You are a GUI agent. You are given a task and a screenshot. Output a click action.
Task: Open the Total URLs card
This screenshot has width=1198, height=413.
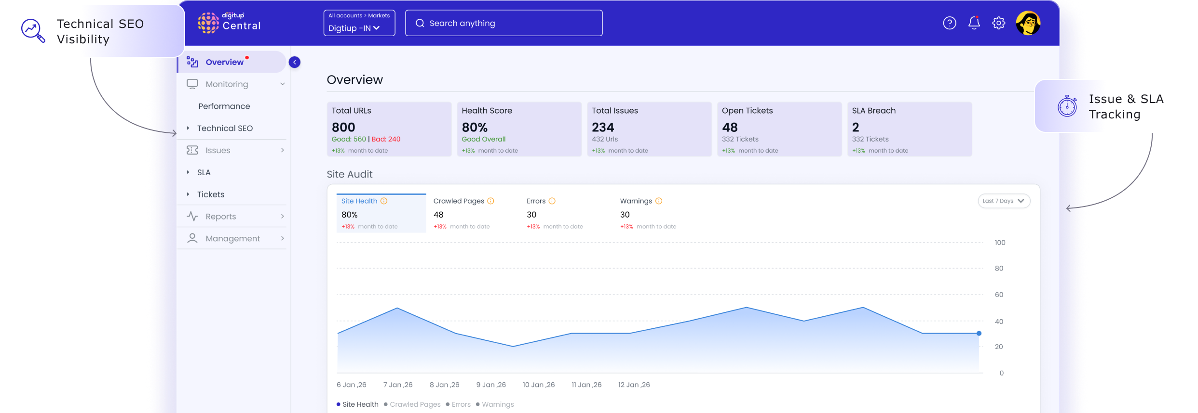click(389, 129)
